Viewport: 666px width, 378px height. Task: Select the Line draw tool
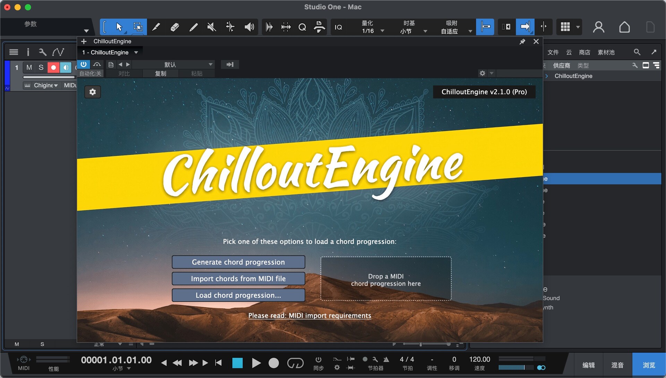[193, 27]
